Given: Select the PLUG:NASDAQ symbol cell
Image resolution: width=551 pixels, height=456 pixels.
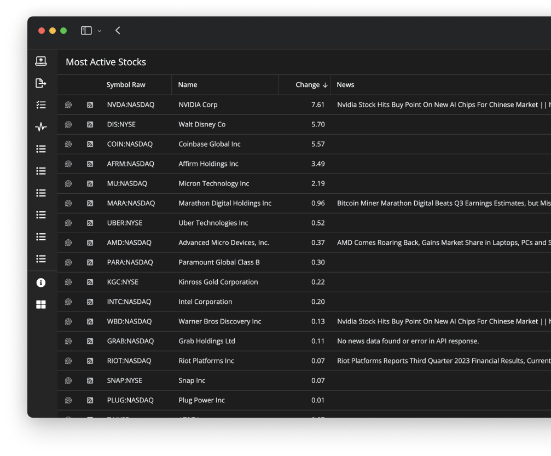Looking at the screenshot, I should pos(130,400).
